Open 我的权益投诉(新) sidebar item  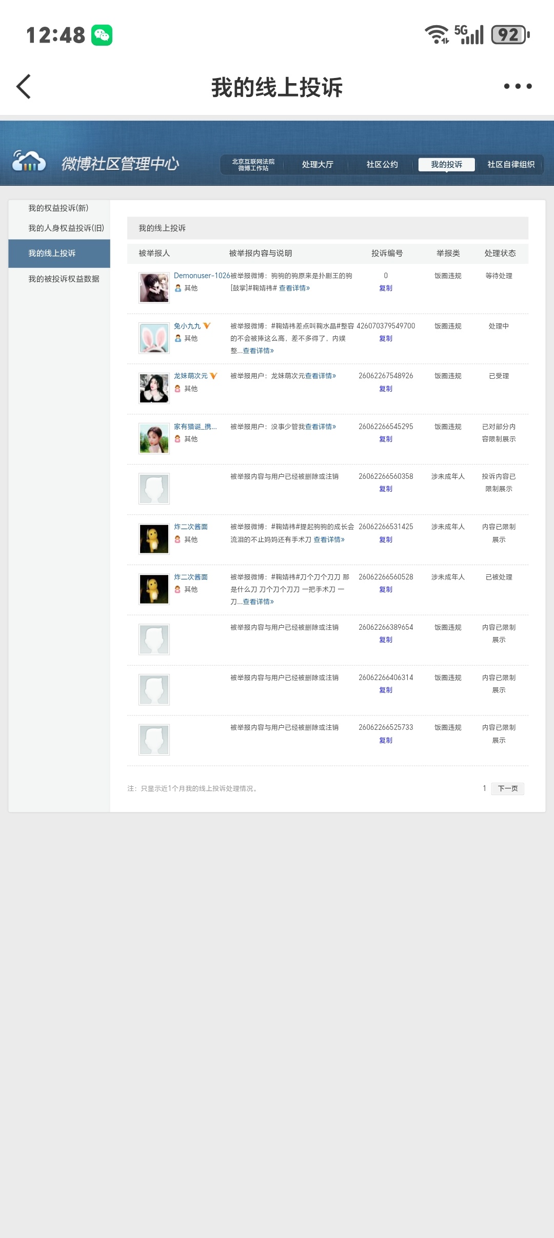[x=58, y=208]
